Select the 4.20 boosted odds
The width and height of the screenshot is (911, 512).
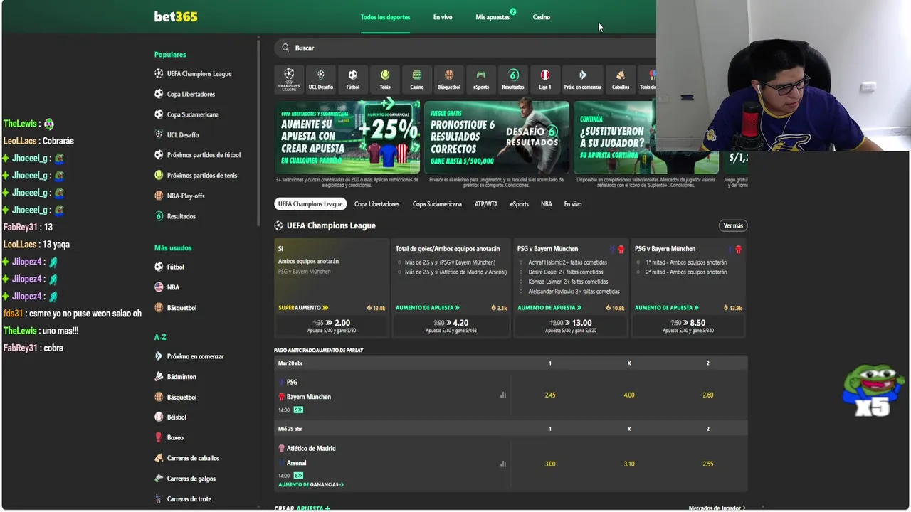(451, 326)
